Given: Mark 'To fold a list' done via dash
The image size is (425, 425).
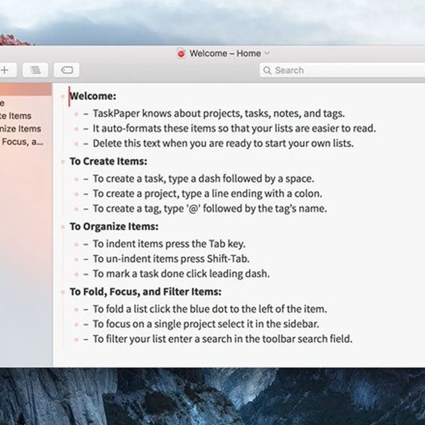Looking at the screenshot, I should [86, 309].
